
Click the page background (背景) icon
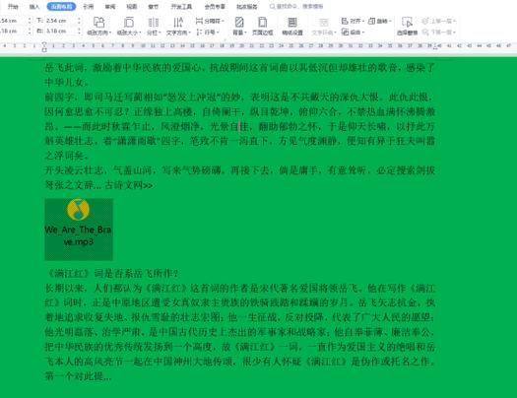tap(239, 23)
